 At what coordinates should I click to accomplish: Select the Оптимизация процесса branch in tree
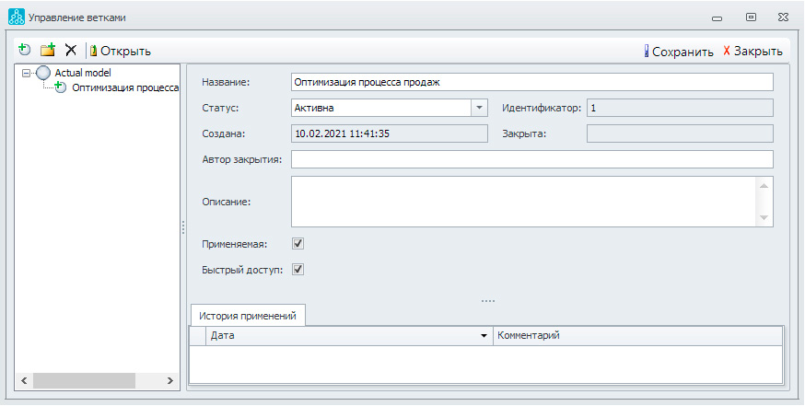124,87
